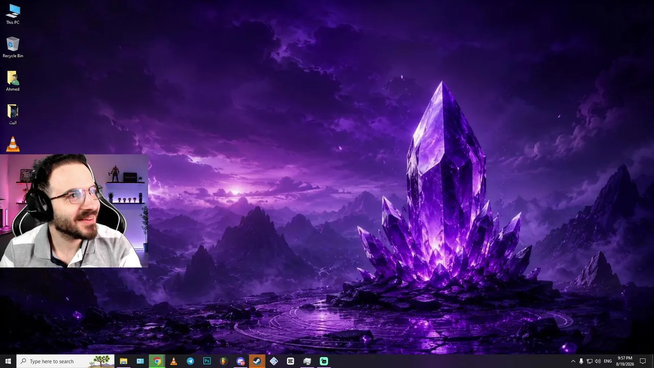Launch VLC media player from taskbar

174,361
